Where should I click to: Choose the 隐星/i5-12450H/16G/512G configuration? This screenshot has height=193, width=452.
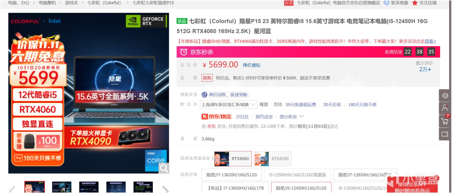pos(301,187)
